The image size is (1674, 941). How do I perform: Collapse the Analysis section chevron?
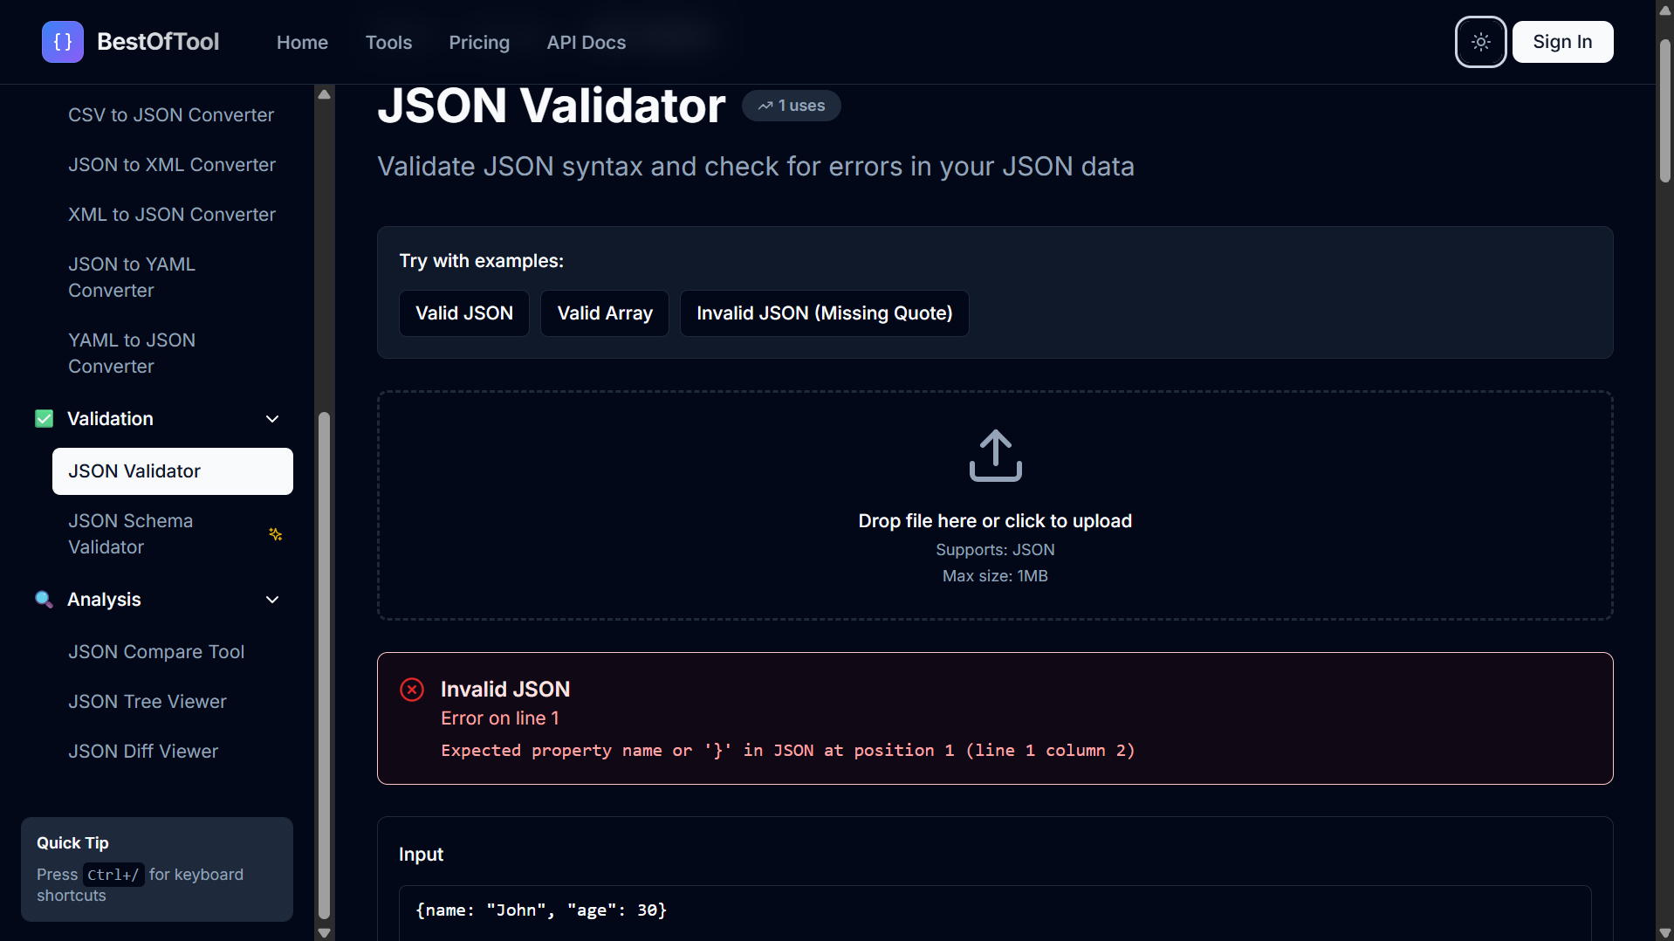click(272, 600)
